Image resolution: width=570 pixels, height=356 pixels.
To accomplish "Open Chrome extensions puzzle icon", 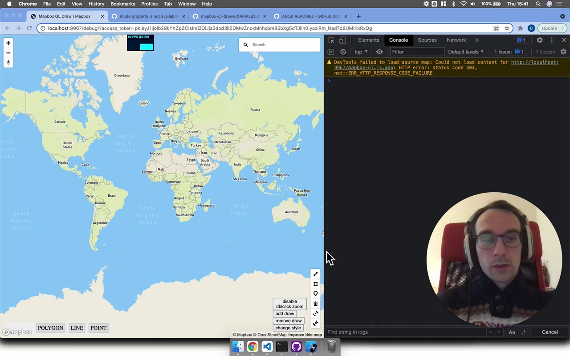I will (520, 28).
